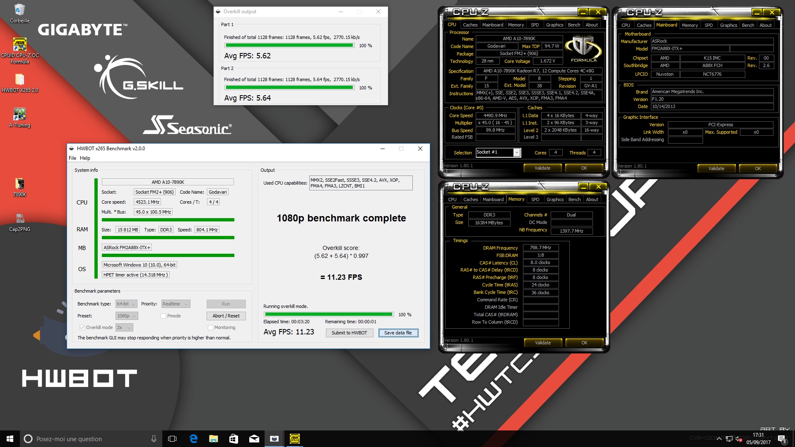Image resolution: width=795 pixels, height=447 pixels.
Task: Launch CPUID CPU-Z OC Formula desktop shortcut
Action: (19, 50)
